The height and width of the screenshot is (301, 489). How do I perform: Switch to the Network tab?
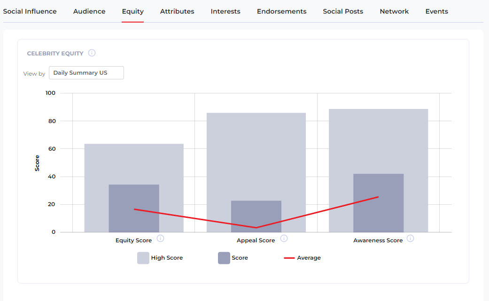[x=394, y=11]
